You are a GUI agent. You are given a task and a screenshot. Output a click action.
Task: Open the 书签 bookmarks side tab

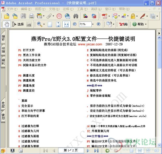[3, 38]
